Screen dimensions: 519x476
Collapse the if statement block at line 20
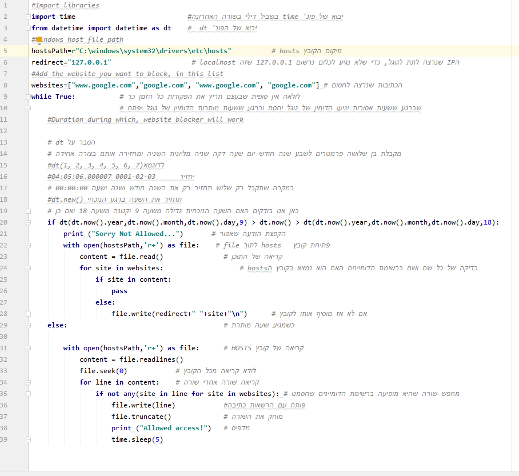point(27,222)
